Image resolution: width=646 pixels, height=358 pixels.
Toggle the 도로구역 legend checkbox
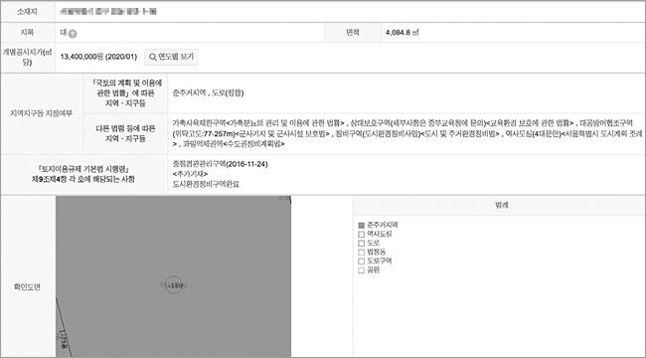(x=362, y=262)
